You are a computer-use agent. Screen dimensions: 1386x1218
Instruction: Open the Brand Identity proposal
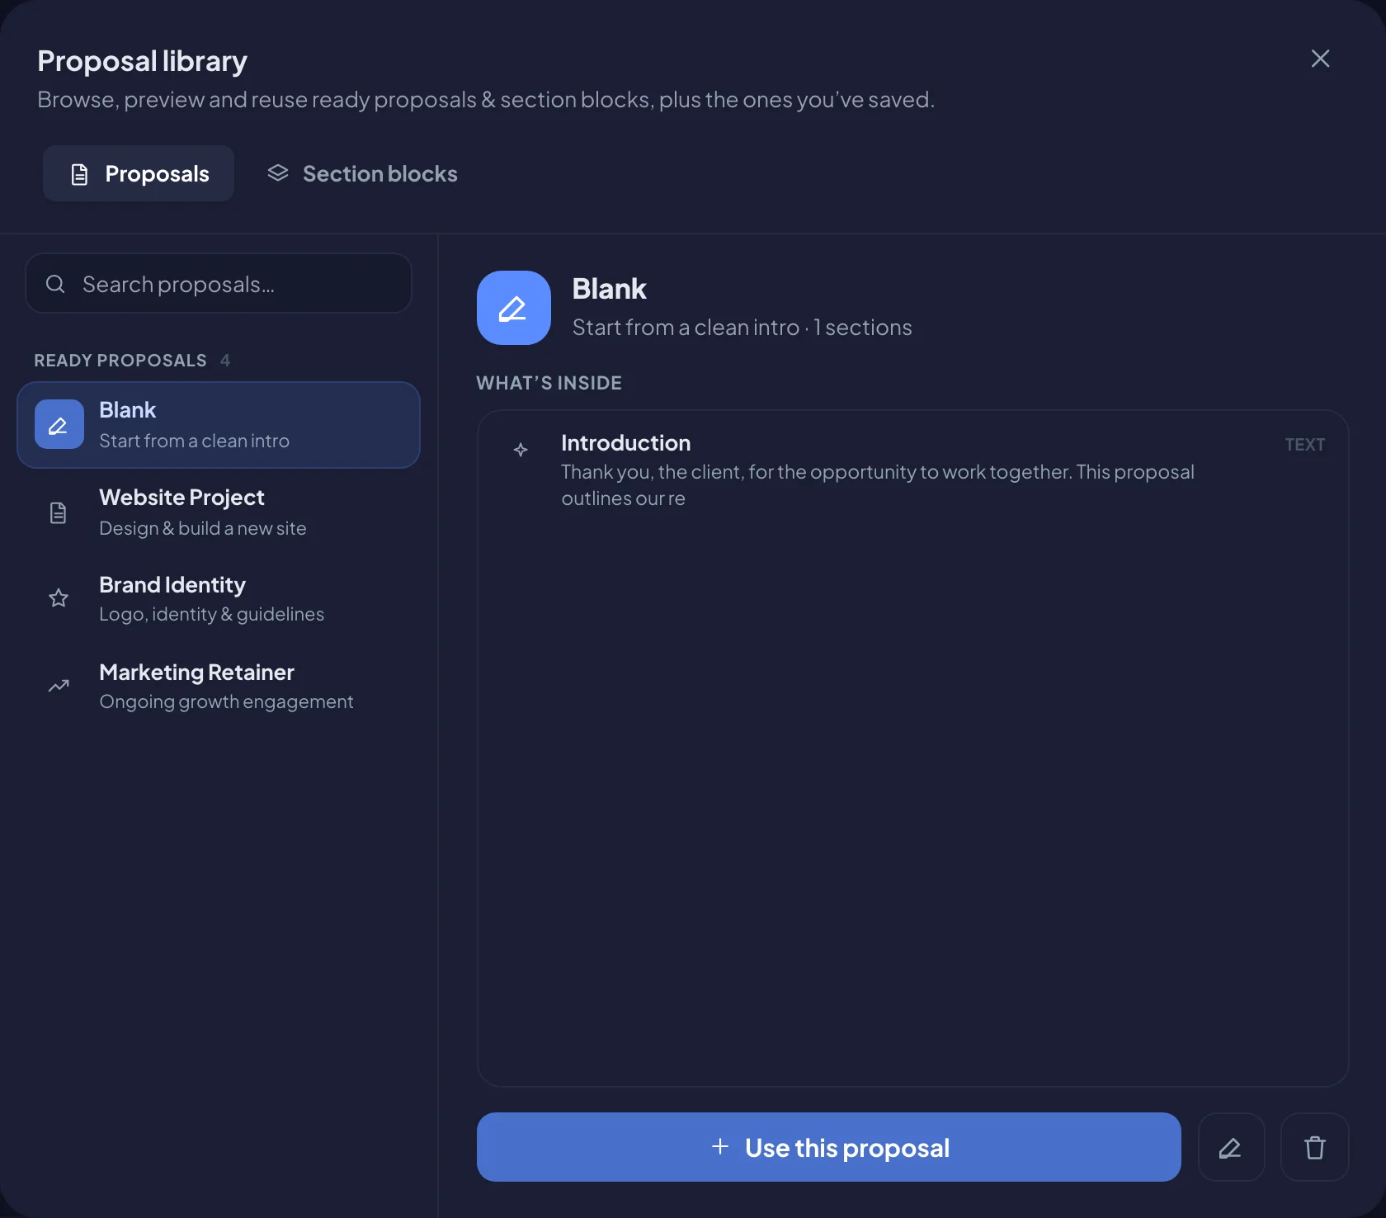pyautogui.click(x=219, y=599)
